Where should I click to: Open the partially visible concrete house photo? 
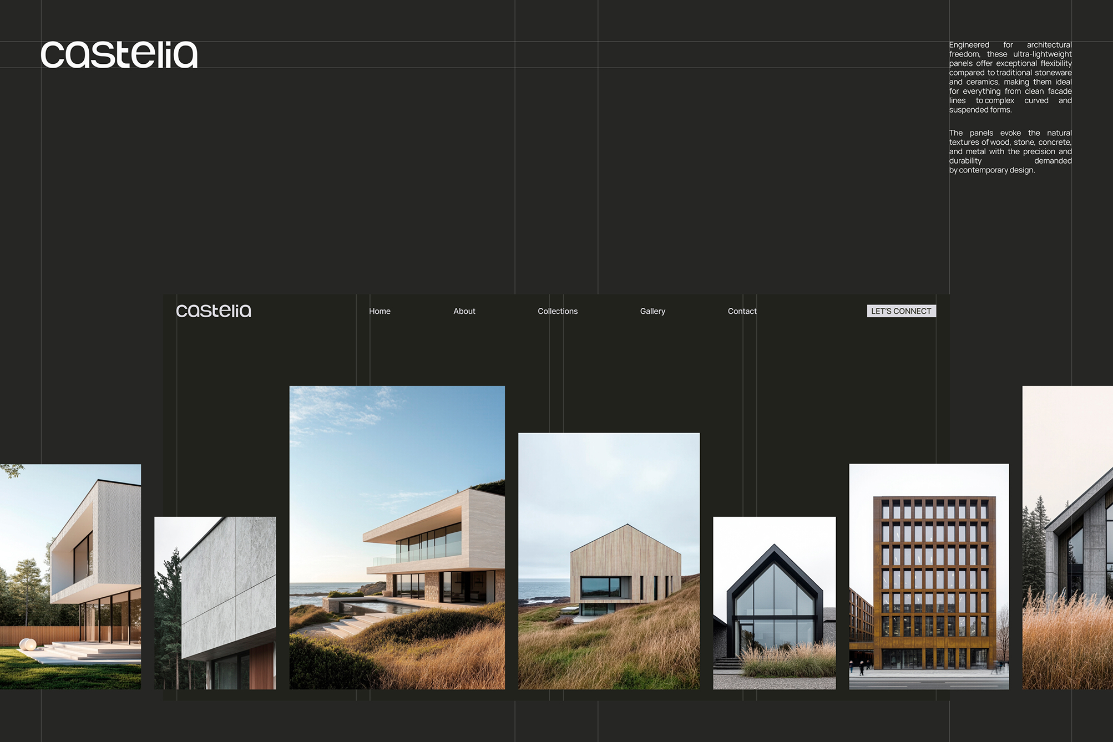pos(1068,537)
